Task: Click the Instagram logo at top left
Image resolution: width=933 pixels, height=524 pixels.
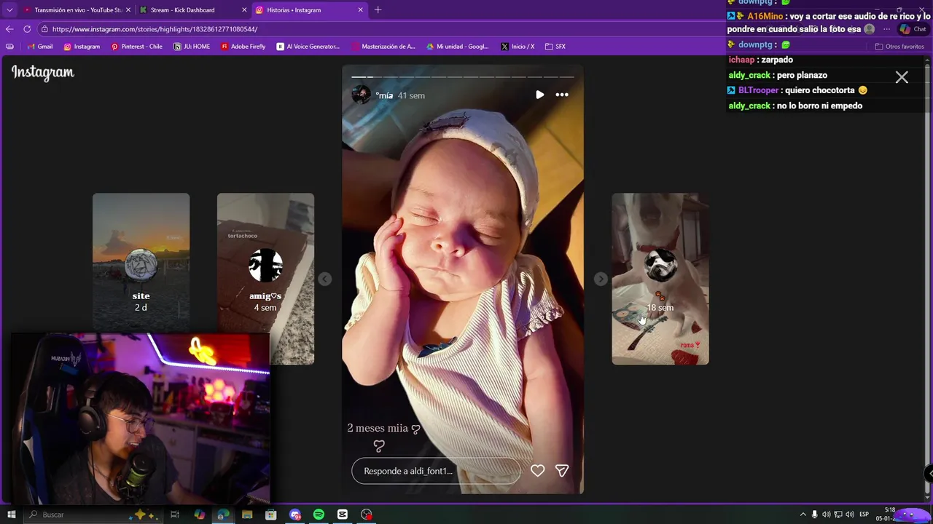Action: (42, 73)
